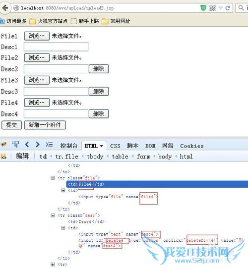Click 删除 button next to Desc4
The height and width of the screenshot is (268, 248).
click(x=99, y=114)
